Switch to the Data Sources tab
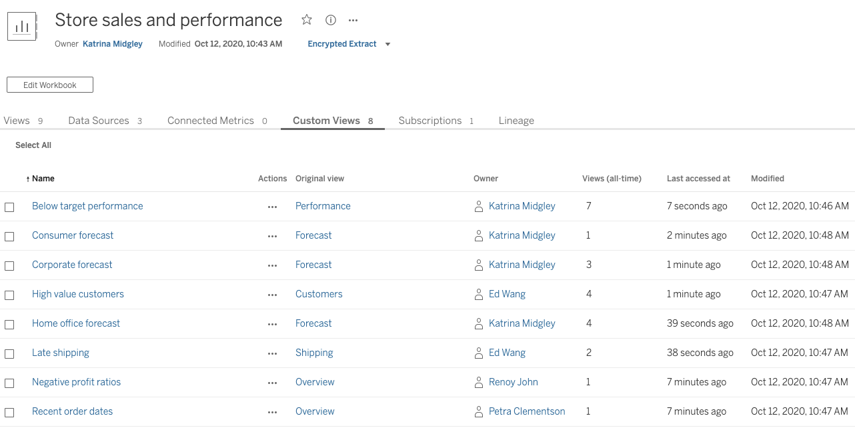Image resolution: width=855 pixels, height=440 pixels. pyautogui.click(x=105, y=121)
